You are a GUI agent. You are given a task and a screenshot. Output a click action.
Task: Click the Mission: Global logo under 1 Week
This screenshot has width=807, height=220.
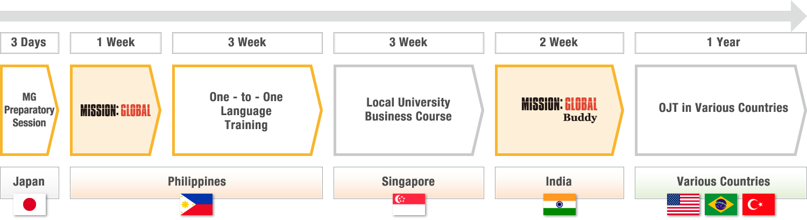point(116,110)
